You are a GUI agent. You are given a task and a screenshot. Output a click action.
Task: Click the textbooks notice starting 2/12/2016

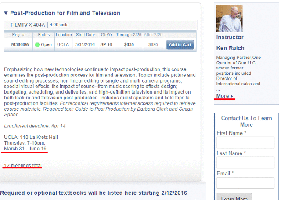click(94, 193)
